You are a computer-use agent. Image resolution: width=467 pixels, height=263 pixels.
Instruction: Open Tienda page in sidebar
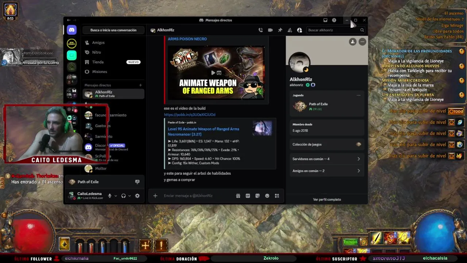coord(113,62)
